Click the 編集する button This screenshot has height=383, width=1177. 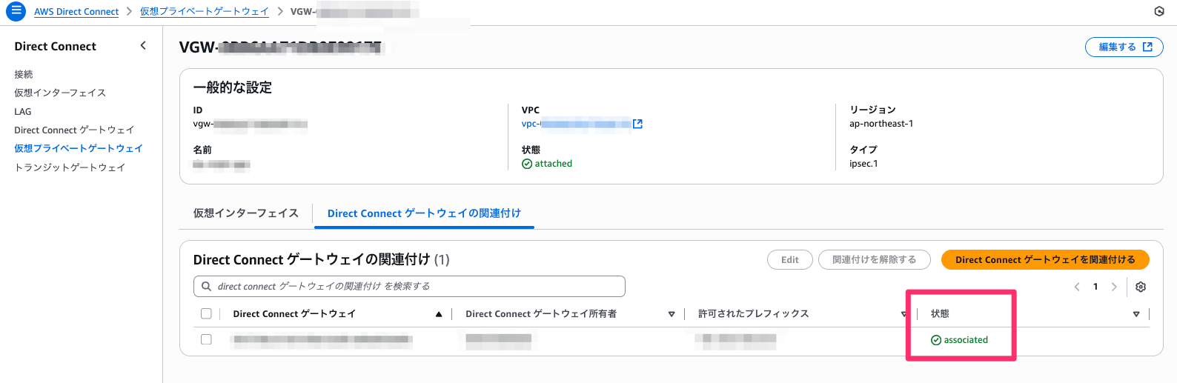click(x=1124, y=47)
